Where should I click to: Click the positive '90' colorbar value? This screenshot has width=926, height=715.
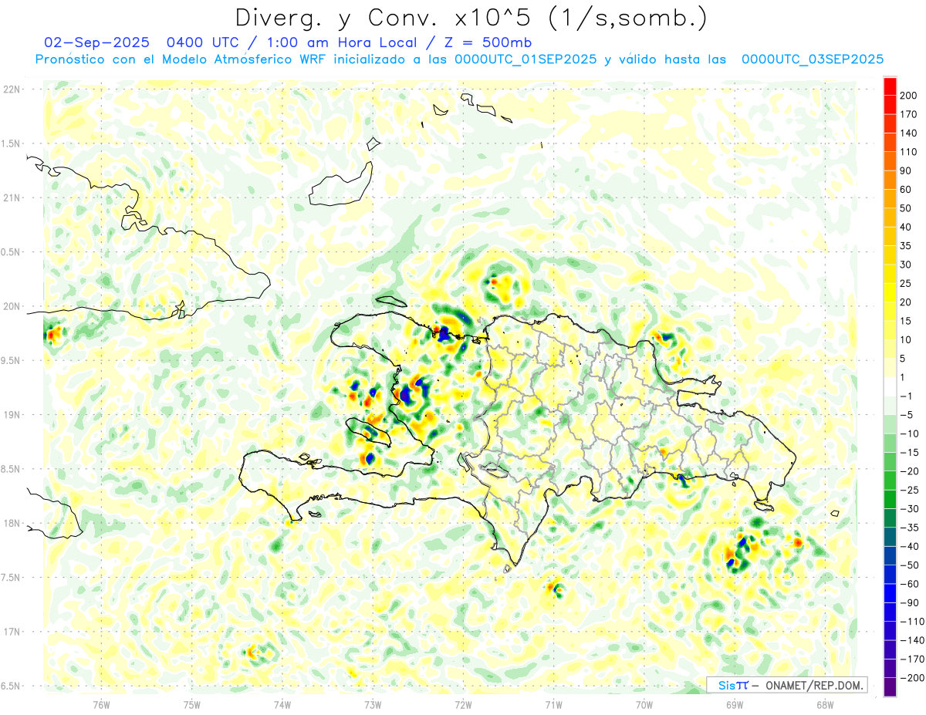point(906,170)
